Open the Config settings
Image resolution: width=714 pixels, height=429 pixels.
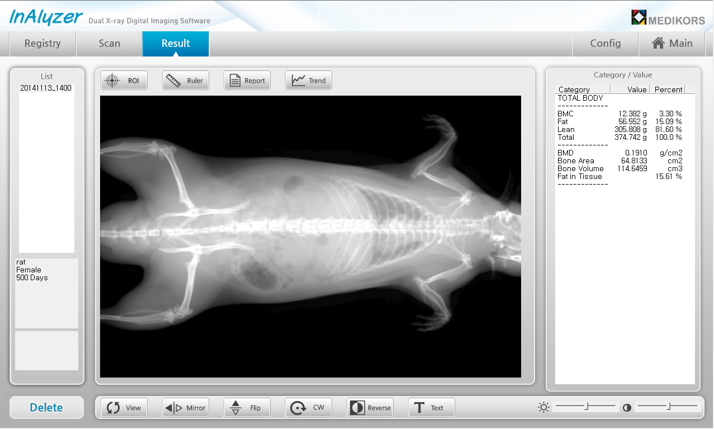point(606,44)
